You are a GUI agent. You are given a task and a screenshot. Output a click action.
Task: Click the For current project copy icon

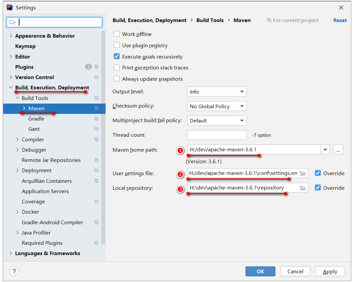click(x=269, y=20)
